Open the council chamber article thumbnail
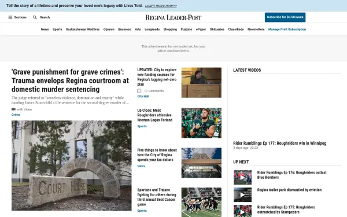This screenshot has height=217, width=347. tap(201, 83)
